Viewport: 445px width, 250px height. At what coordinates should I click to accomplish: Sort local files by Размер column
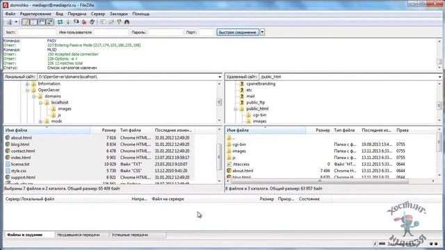click(108, 131)
